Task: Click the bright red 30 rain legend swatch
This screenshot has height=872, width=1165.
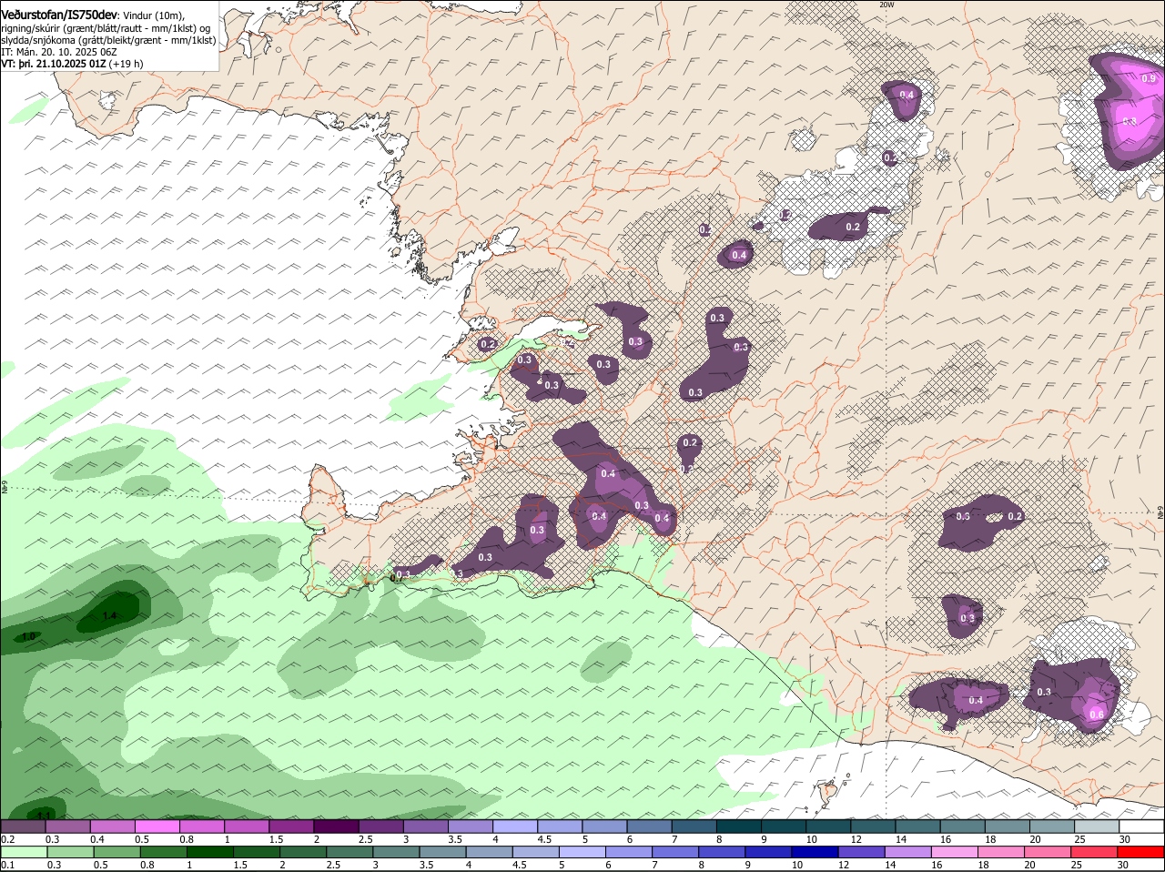Action: pyautogui.click(x=1141, y=852)
